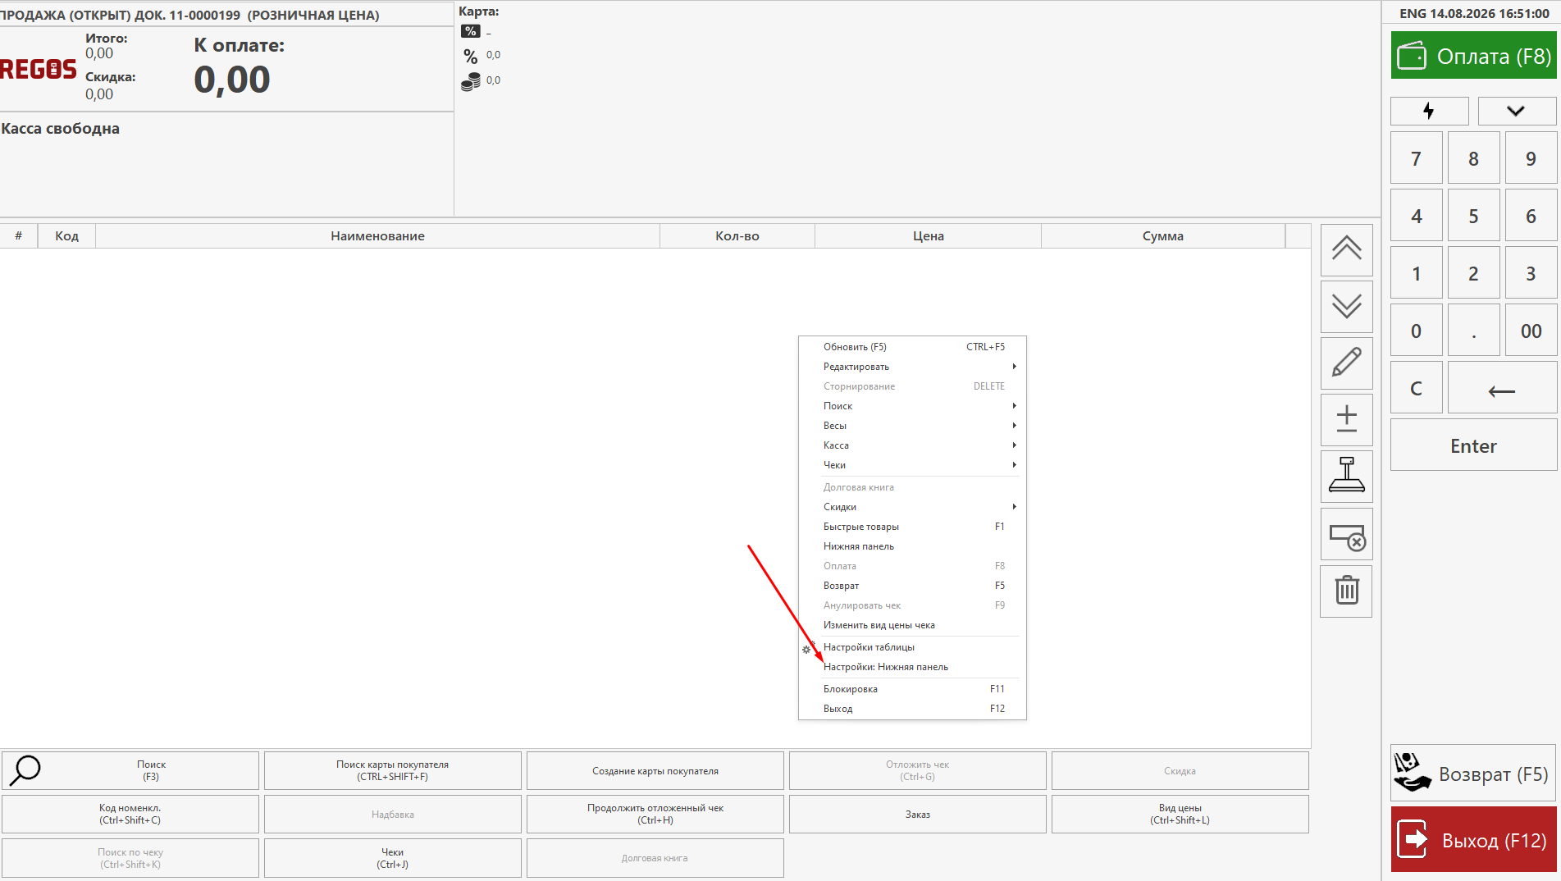Exit via the red Выход (F12) button
The height and width of the screenshot is (881, 1561).
(1473, 839)
